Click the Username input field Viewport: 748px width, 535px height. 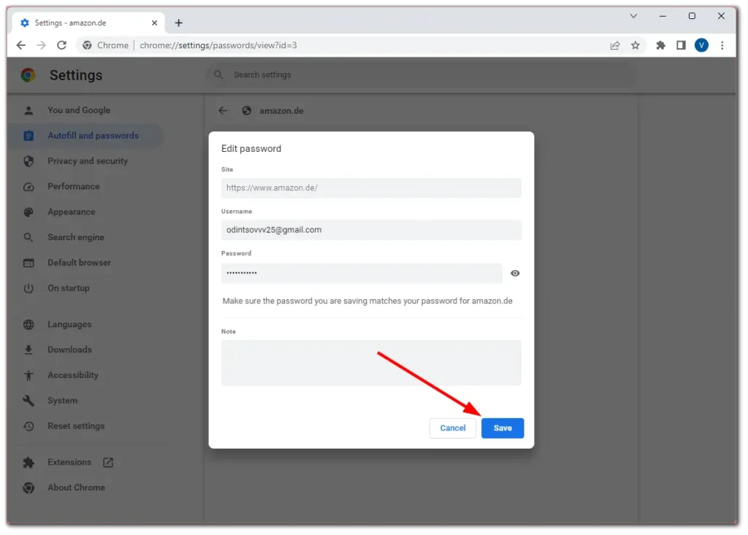[x=371, y=230]
